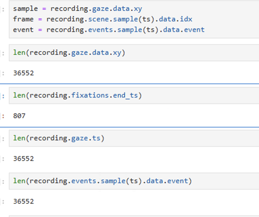The image size is (259, 217).
Task: Select the len(recording.events.sample(ts).data.event) cell
Action: pyautogui.click(x=102, y=181)
